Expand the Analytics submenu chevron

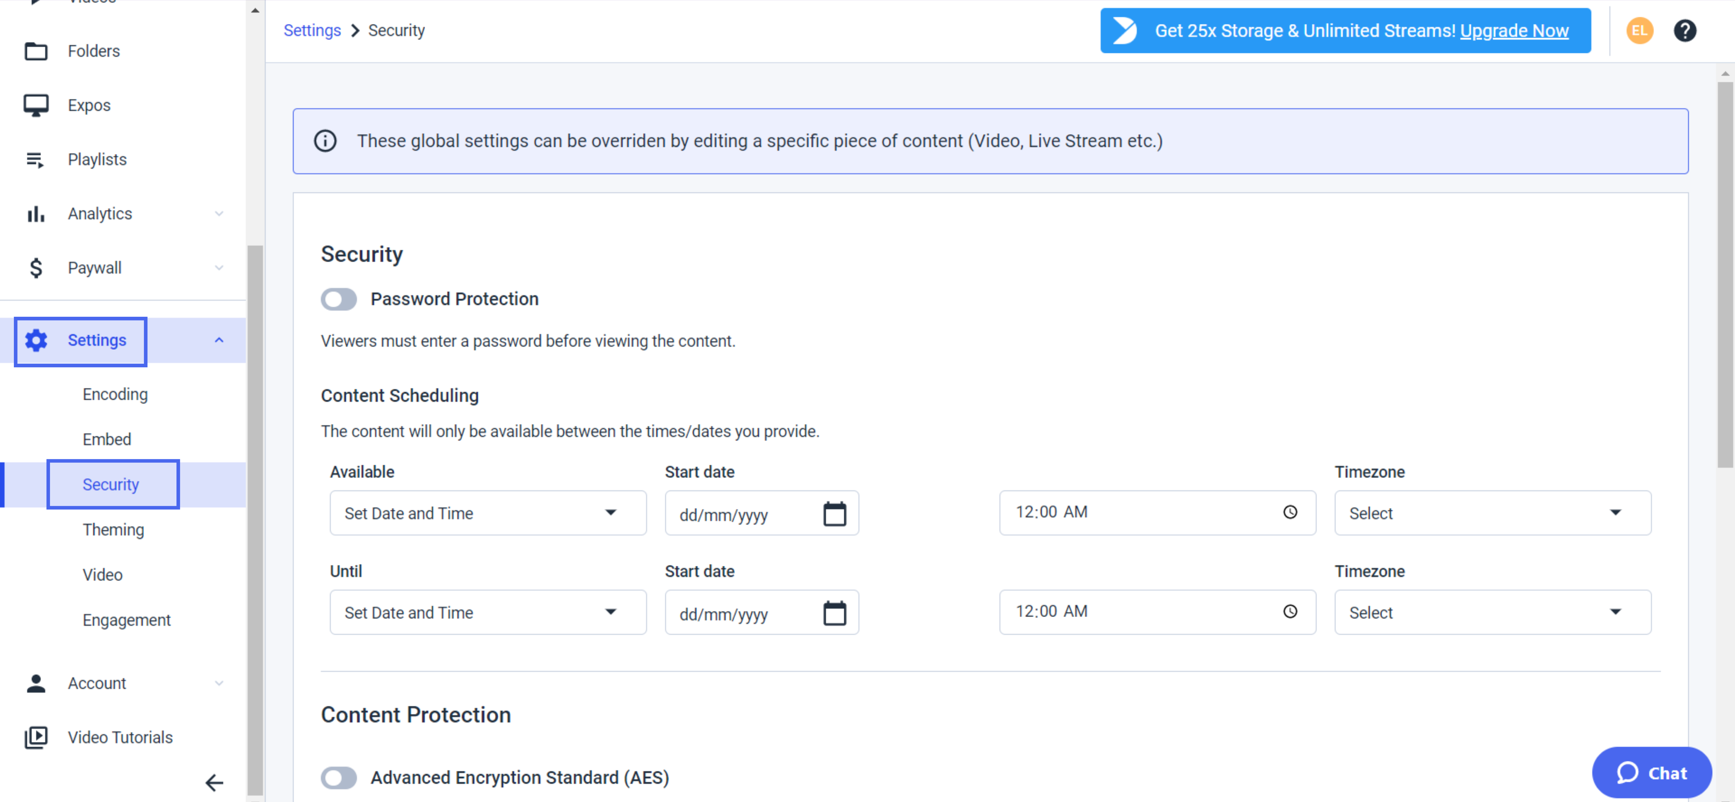point(219,214)
